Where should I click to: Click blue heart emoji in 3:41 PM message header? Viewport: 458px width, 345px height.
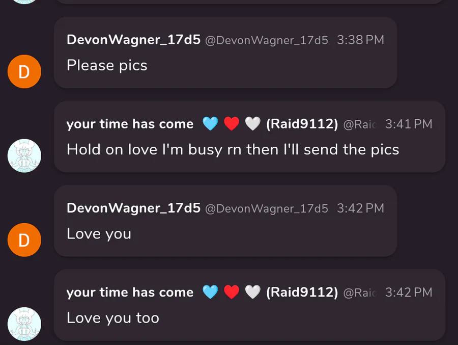click(x=210, y=123)
